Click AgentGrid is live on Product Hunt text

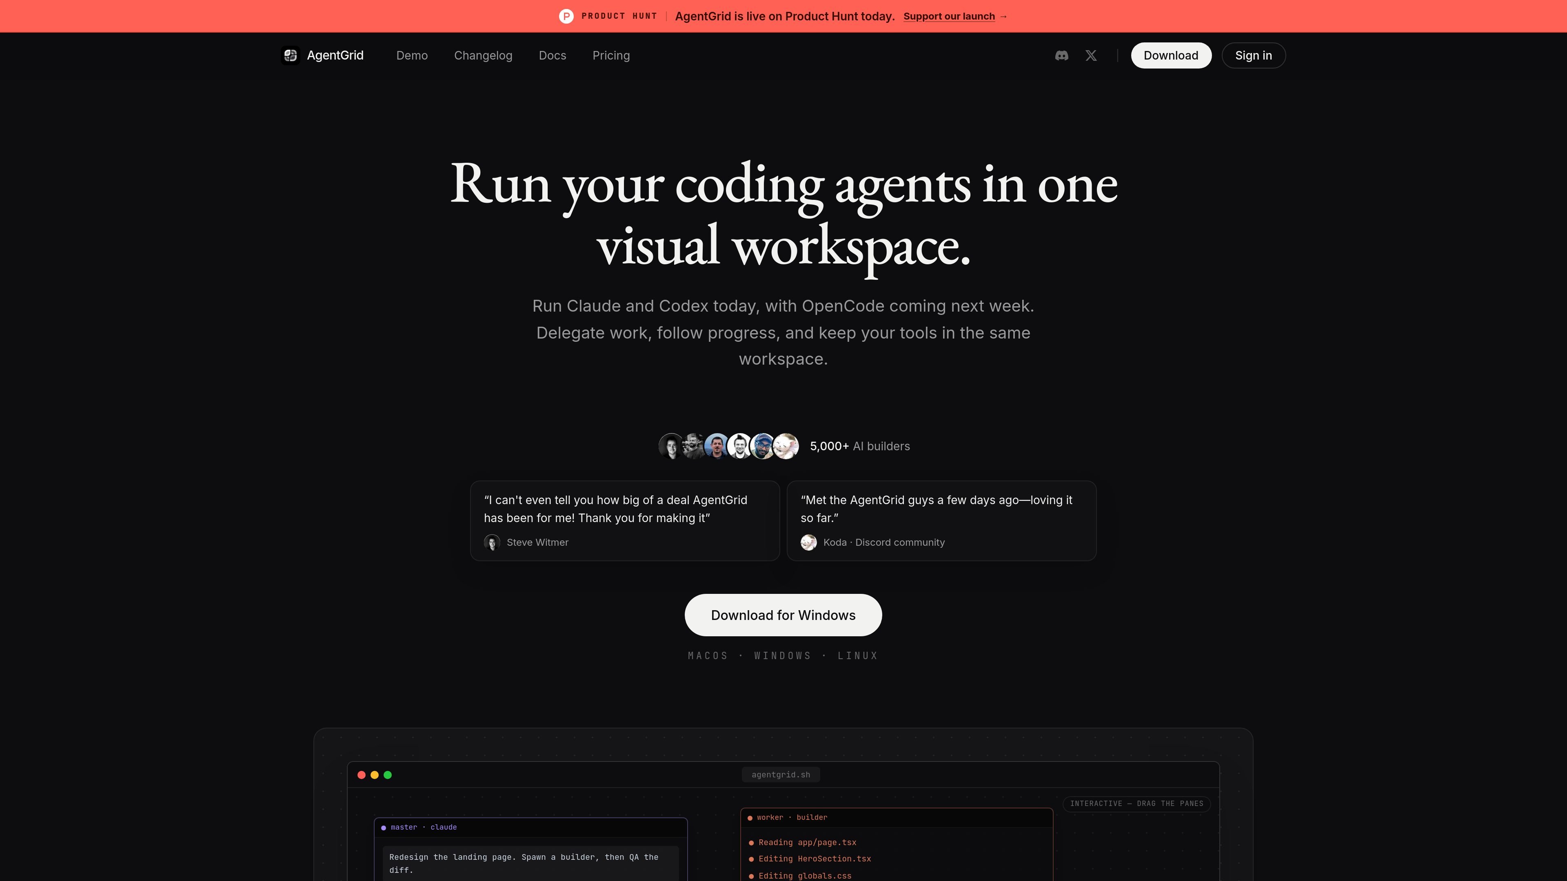click(785, 16)
